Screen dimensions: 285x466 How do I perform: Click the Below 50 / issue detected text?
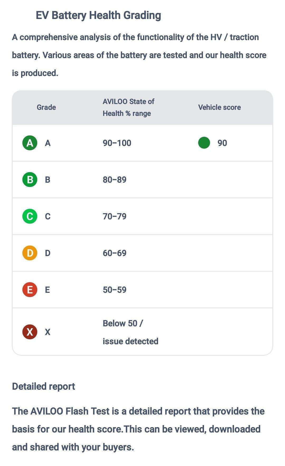pos(131,332)
